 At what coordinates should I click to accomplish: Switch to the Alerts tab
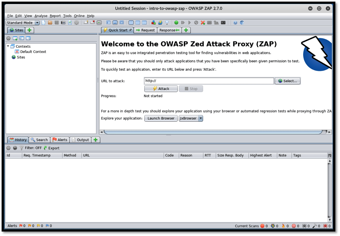pyautogui.click(x=60, y=140)
